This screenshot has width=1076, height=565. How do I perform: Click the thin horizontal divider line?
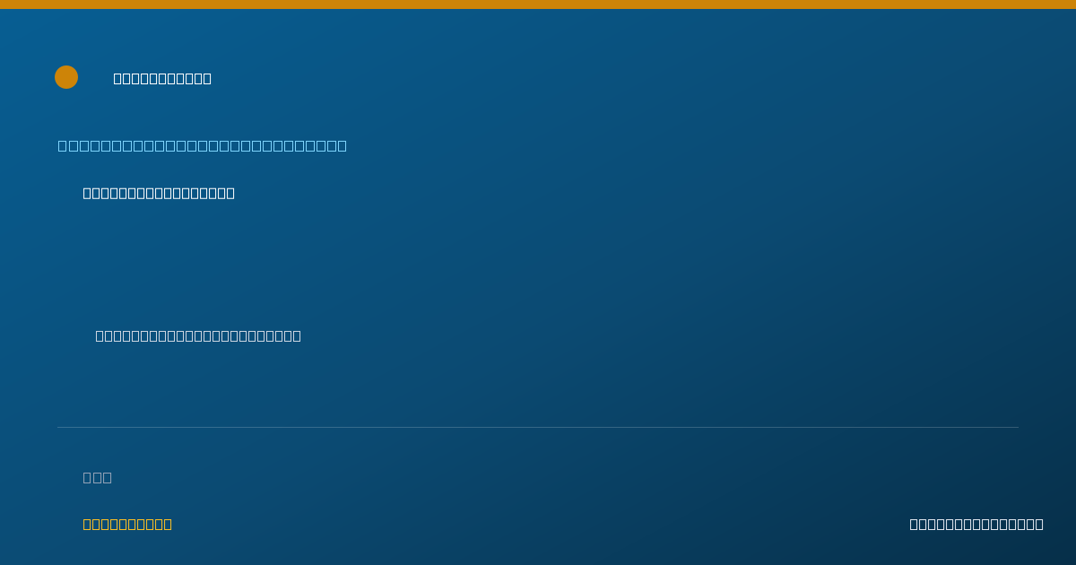538,427
